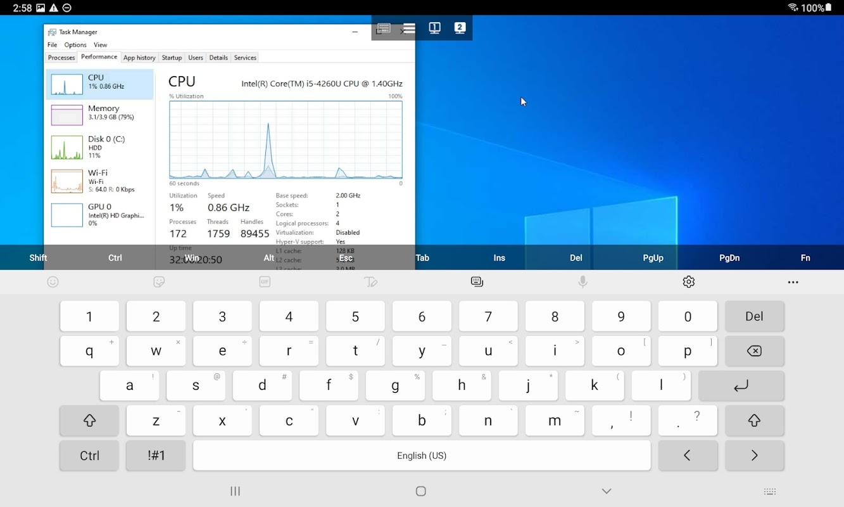This screenshot has height=507, width=844.
Task: Open the Options menu in Task Manager
Action: (75, 45)
